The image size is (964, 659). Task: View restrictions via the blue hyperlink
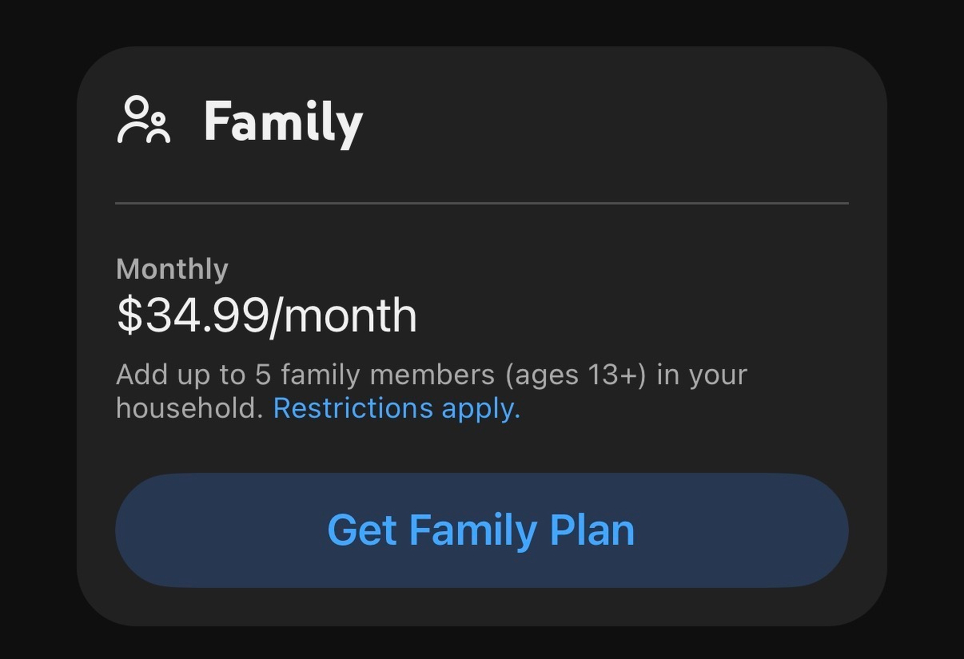pyautogui.click(x=396, y=408)
